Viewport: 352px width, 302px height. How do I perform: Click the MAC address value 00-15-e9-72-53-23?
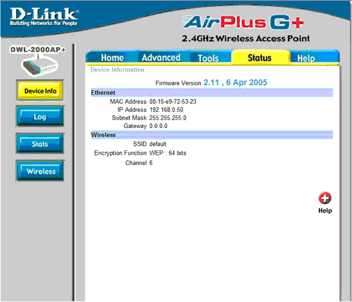coord(173,102)
